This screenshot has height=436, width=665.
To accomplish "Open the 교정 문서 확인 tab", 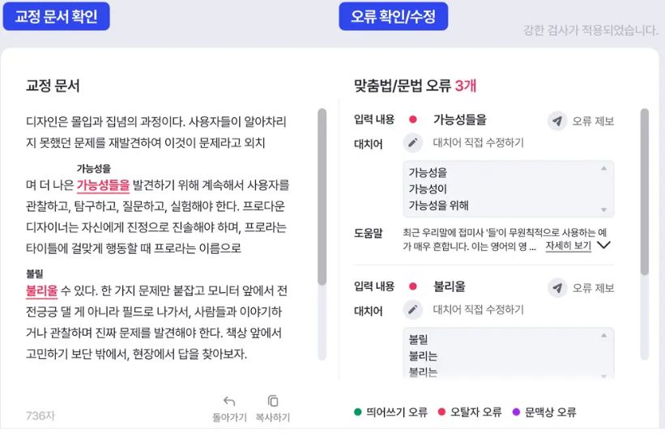I will [x=57, y=16].
